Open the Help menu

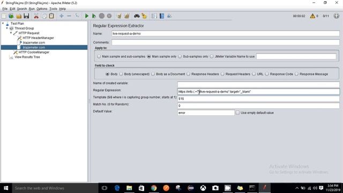(x=62, y=9)
